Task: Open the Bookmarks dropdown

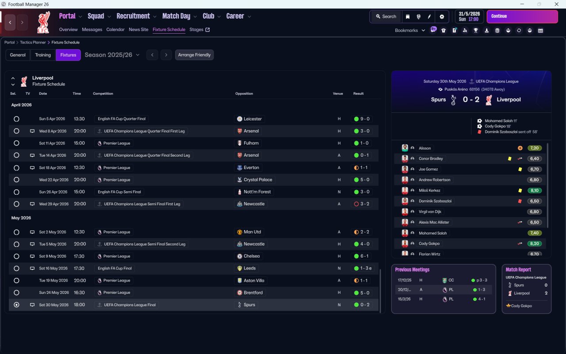Action: pyautogui.click(x=410, y=31)
